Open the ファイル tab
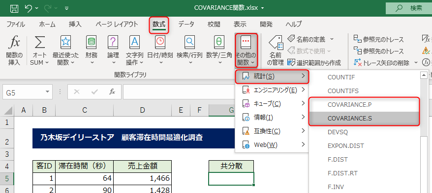 [x=16, y=24]
